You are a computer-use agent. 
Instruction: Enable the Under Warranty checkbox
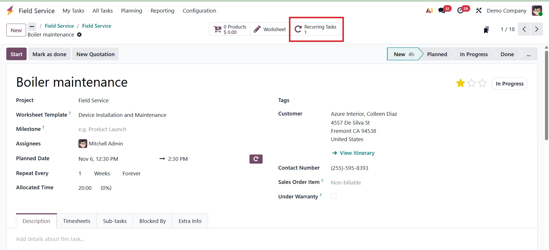click(x=334, y=196)
